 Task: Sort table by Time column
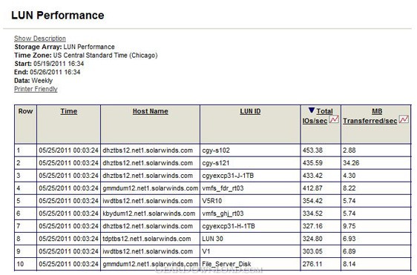pyautogui.click(x=68, y=111)
